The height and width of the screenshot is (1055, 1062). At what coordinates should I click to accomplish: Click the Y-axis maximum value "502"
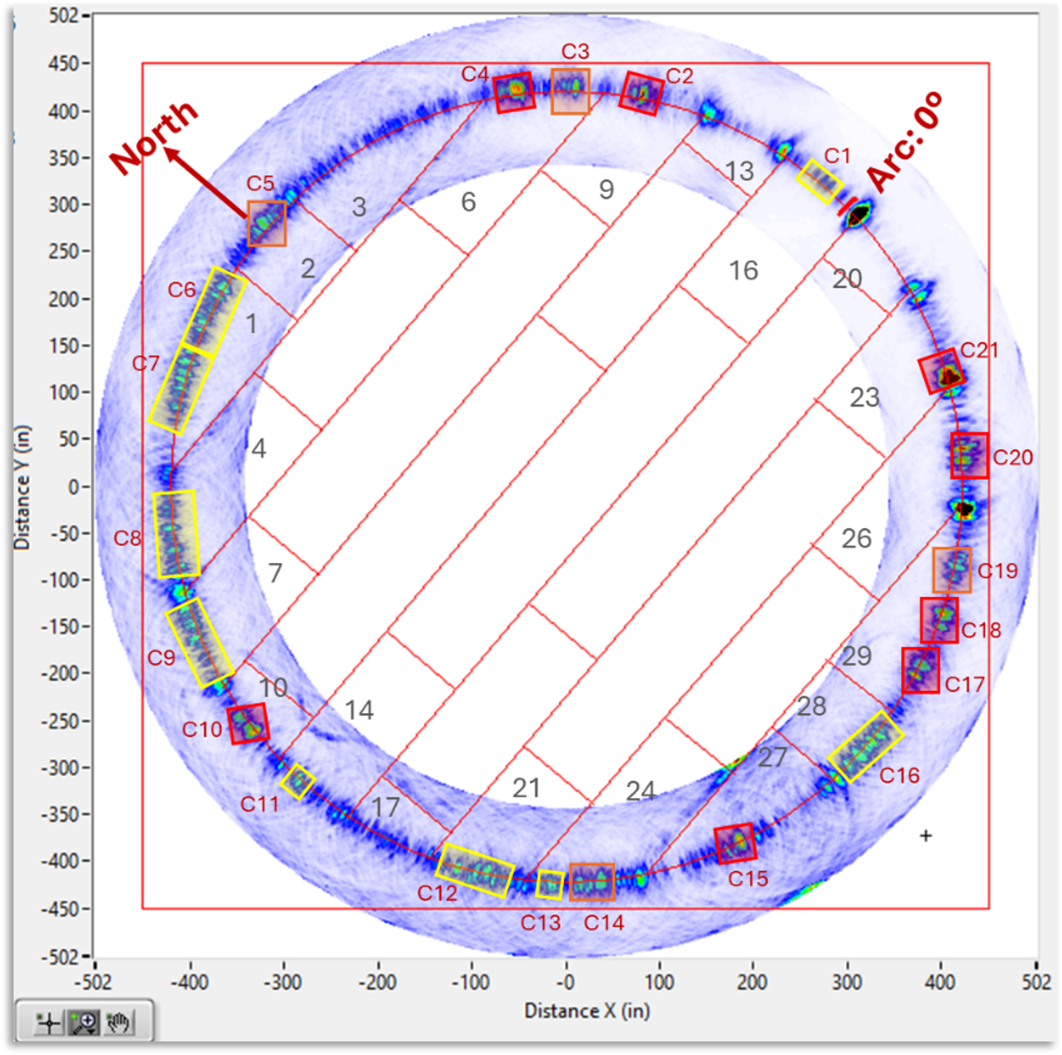click(x=64, y=15)
